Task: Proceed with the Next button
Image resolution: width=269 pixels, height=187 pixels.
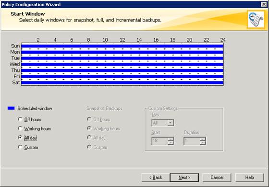Action: 184,177
